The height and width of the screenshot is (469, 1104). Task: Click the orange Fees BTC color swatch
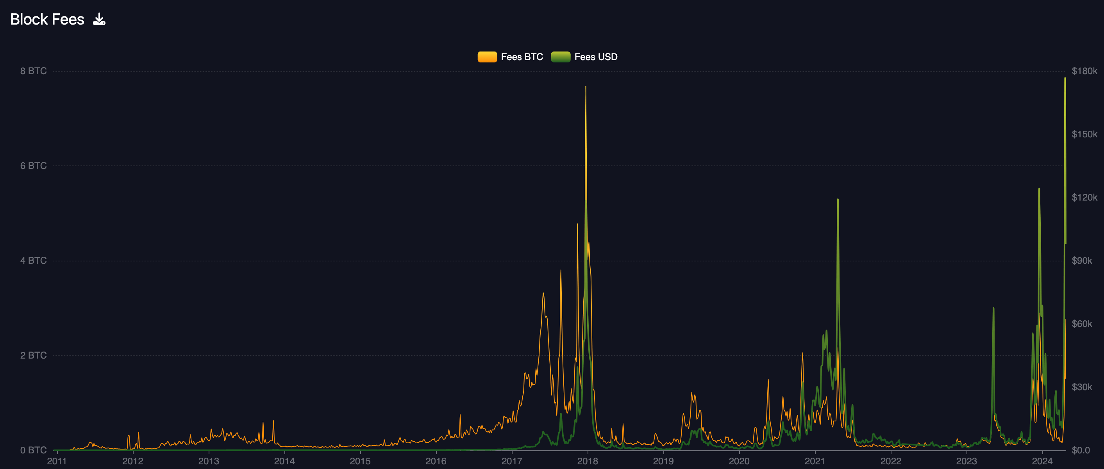tap(487, 57)
